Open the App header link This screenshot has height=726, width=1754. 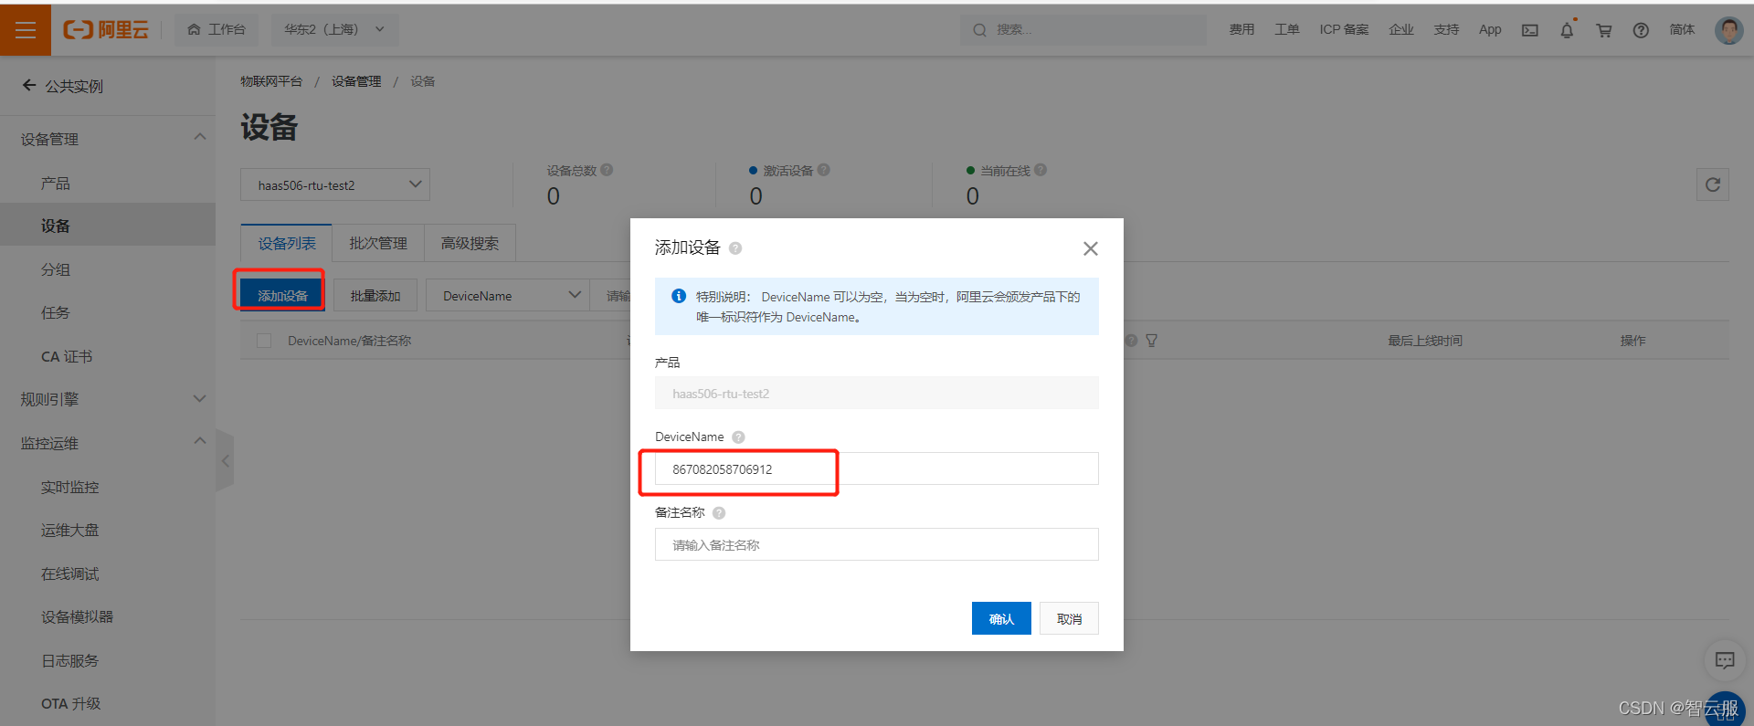(1490, 29)
